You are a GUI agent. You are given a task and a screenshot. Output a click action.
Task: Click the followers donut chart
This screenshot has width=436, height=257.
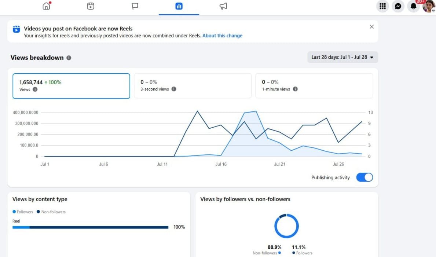286,226
